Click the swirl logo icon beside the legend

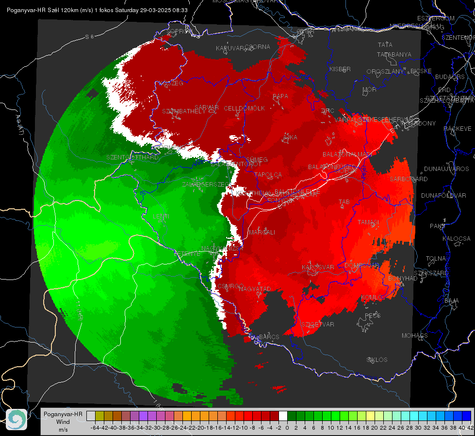pos(16,420)
